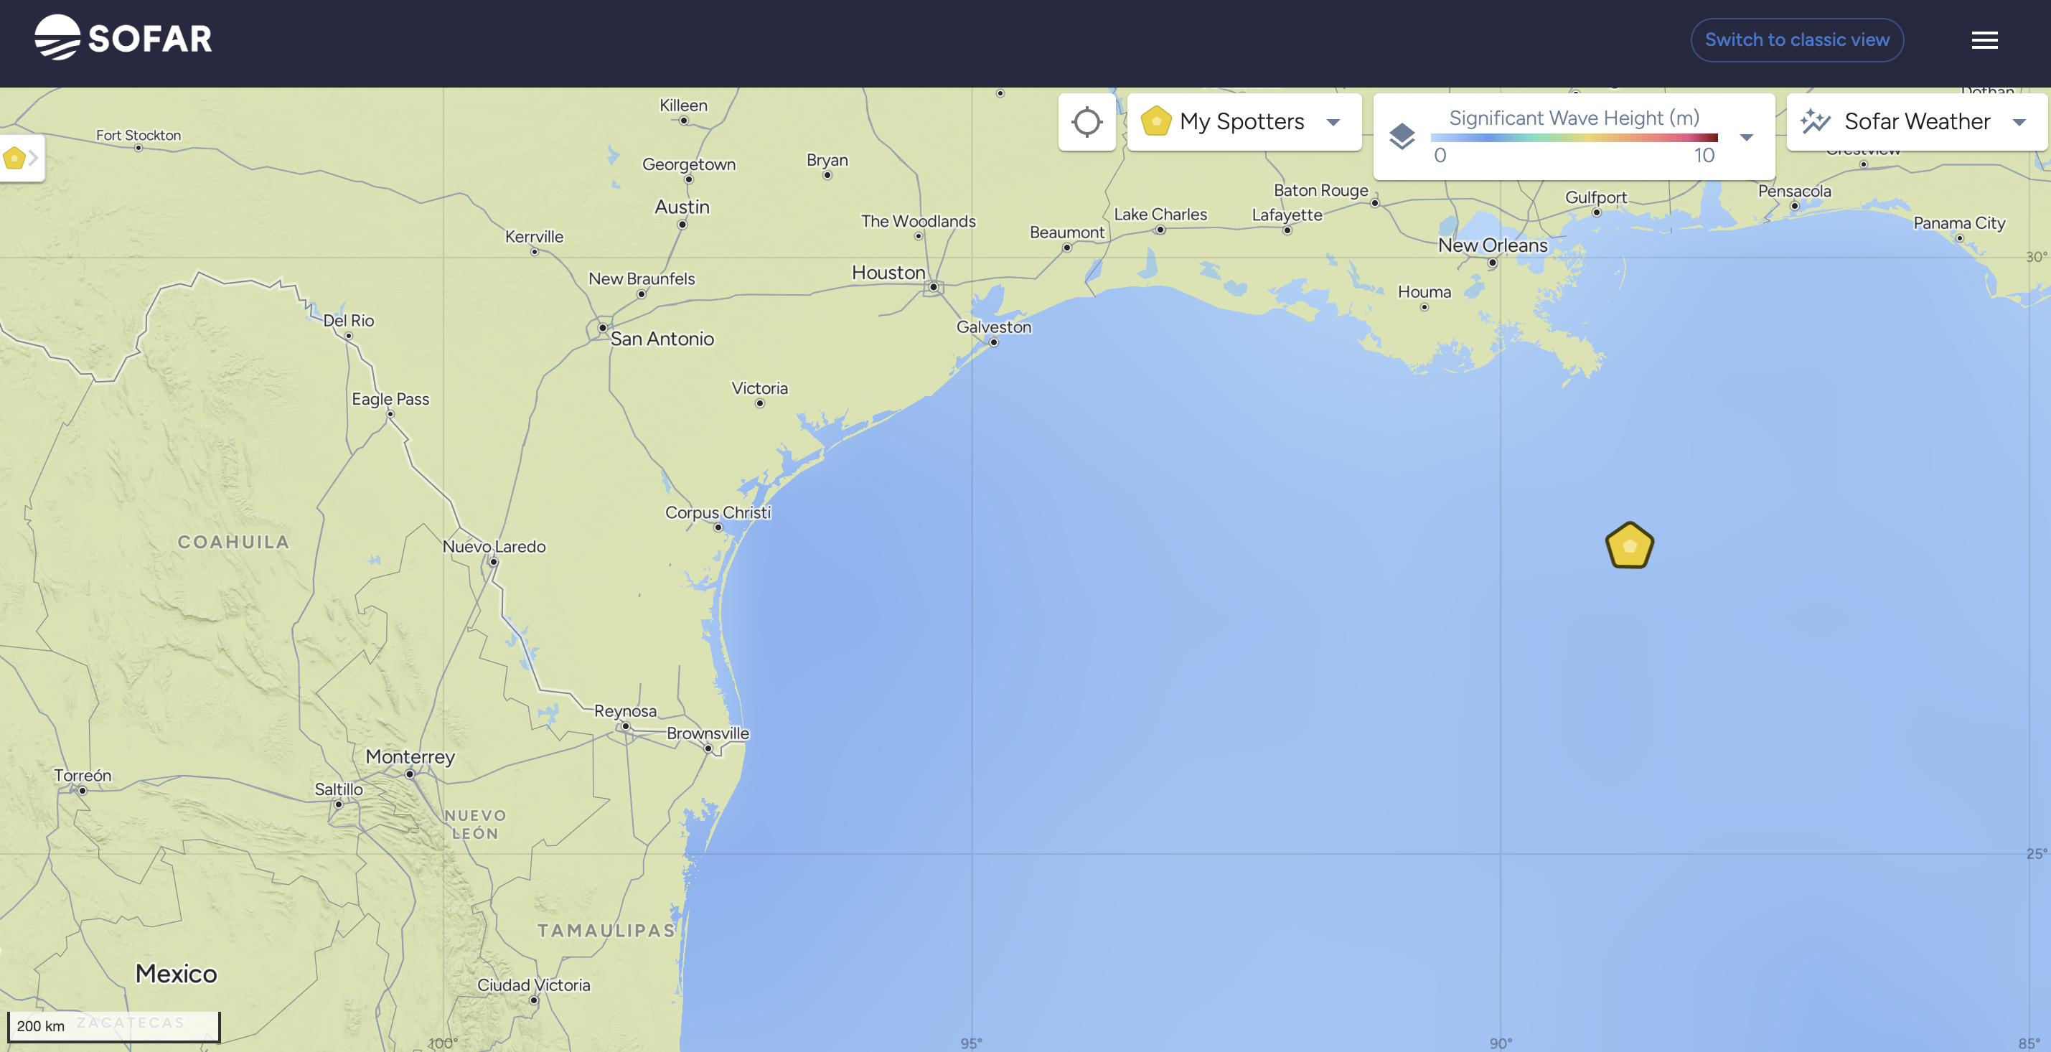The image size is (2051, 1052).
Task: Expand the Significant Wave Height layer dropdown
Action: pos(1746,137)
